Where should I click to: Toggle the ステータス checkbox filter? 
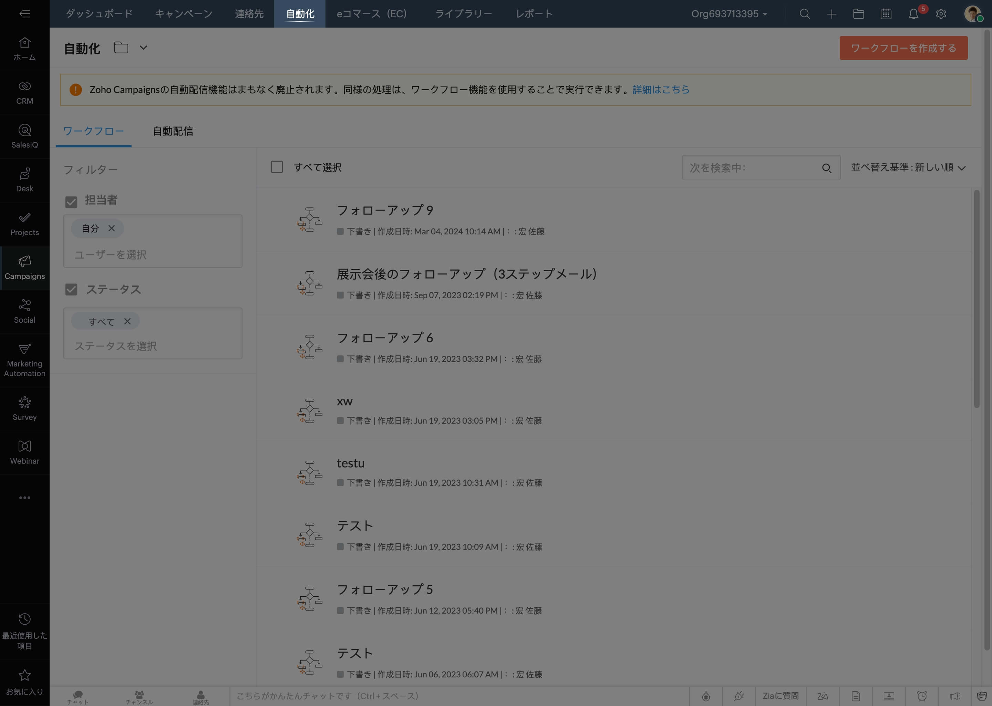70,290
